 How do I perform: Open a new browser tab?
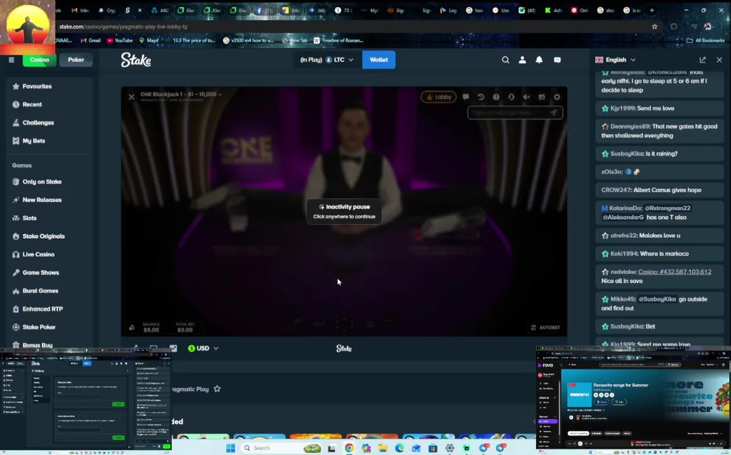pos(652,10)
